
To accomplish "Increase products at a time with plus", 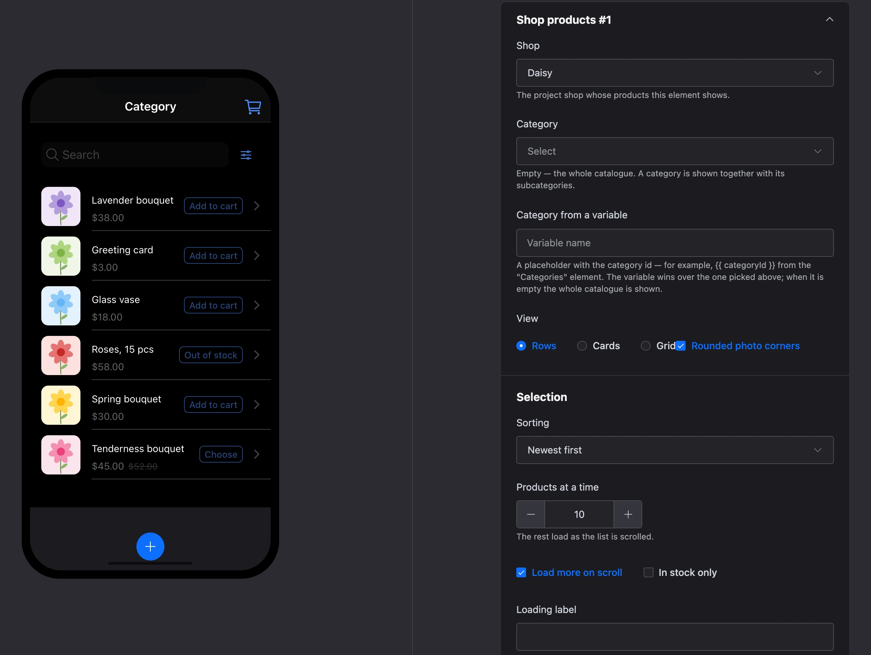I will pyautogui.click(x=628, y=514).
